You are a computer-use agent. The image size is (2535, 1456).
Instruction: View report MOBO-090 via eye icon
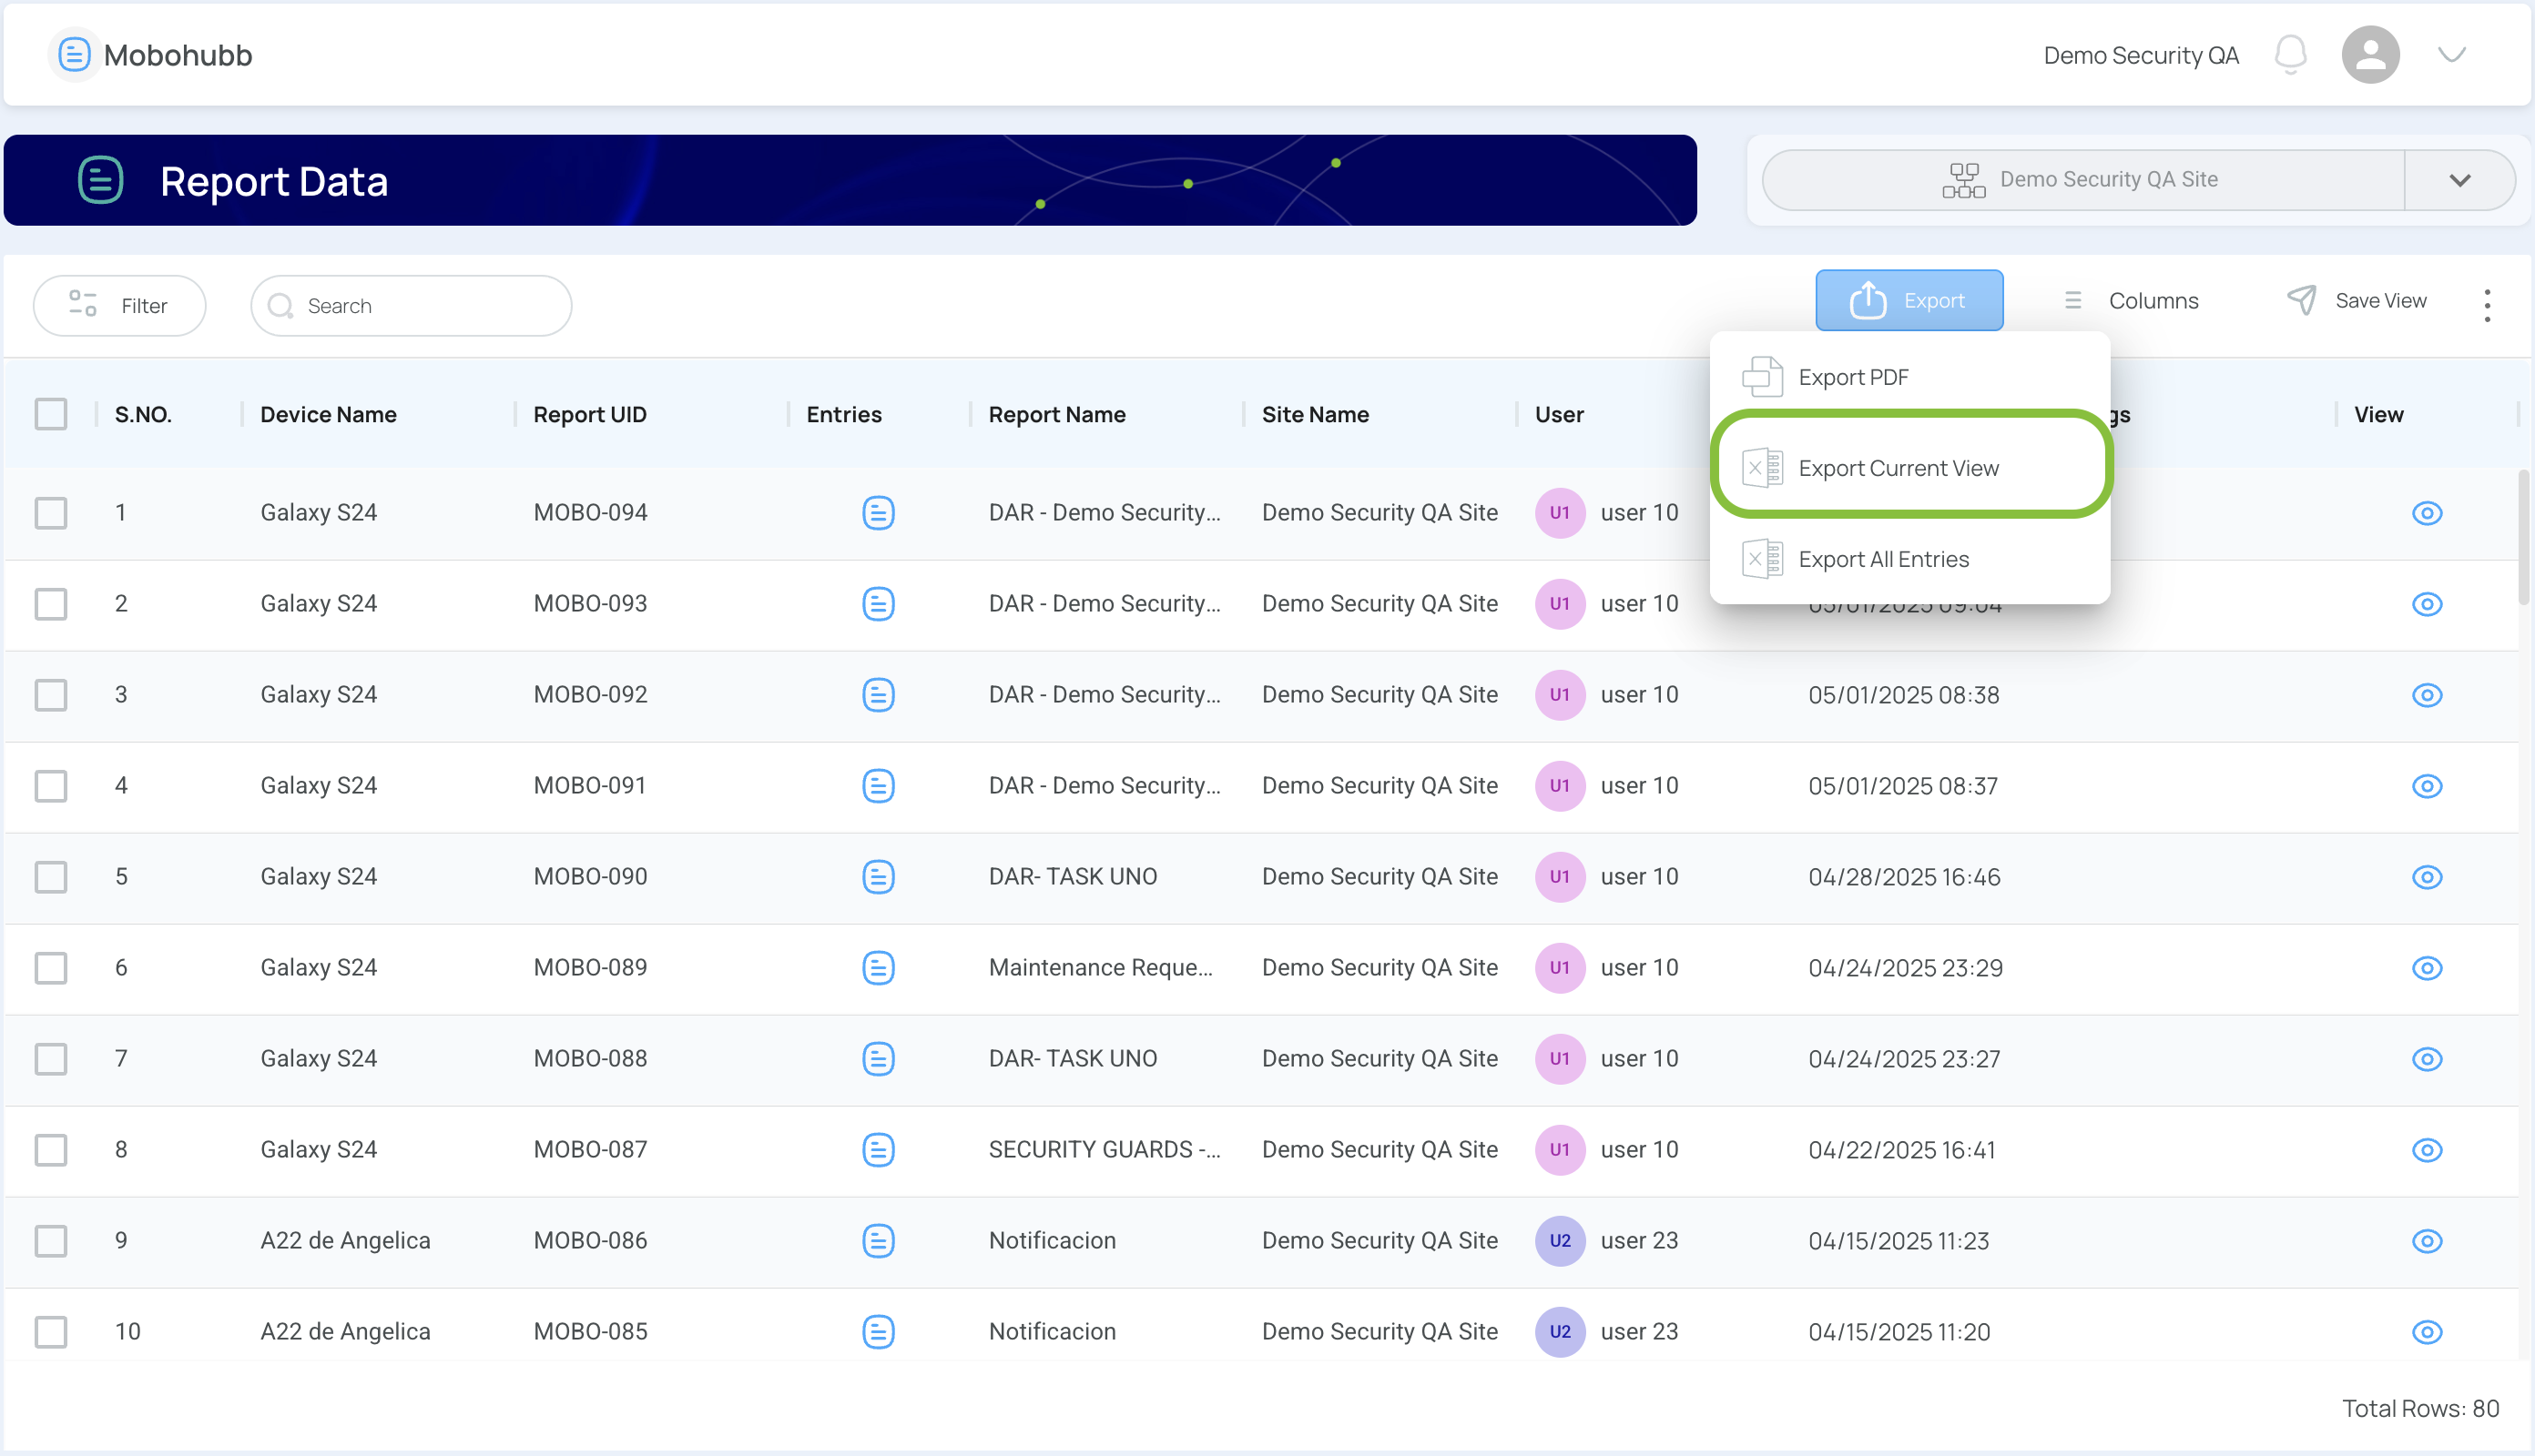pos(2427,877)
